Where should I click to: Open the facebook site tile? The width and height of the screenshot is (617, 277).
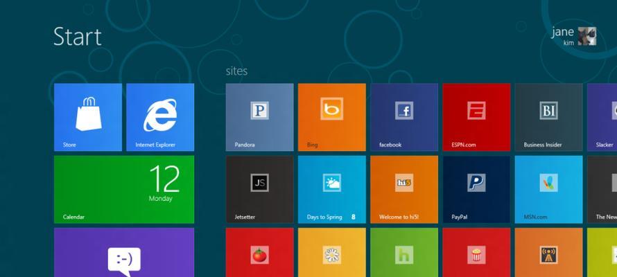[404, 117]
